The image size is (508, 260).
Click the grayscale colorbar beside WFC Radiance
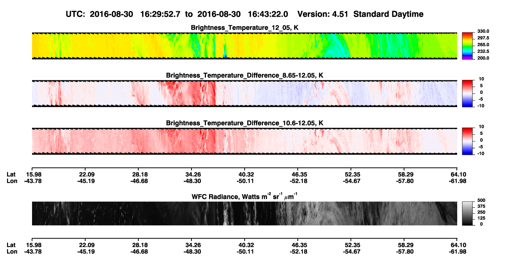click(x=468, y=214)
